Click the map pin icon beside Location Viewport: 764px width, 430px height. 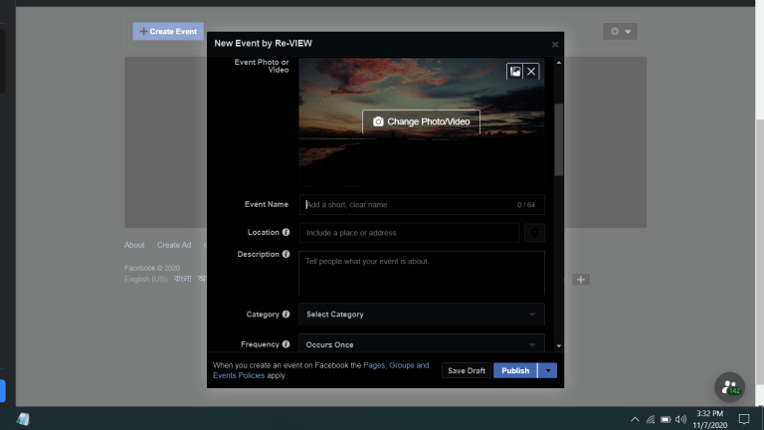point(534,233)
